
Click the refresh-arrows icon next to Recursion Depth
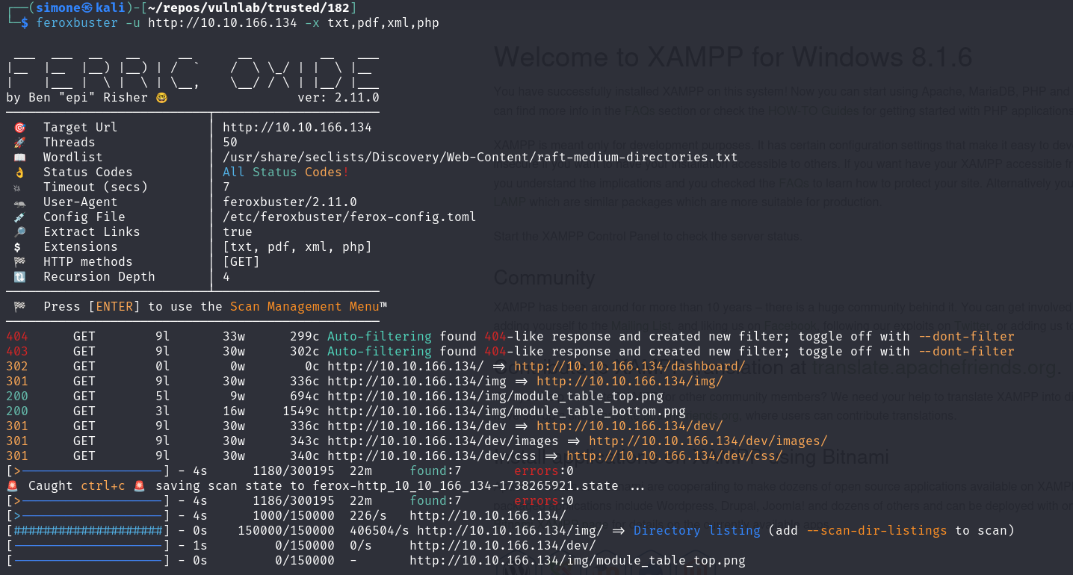click(x=19, y=277)
